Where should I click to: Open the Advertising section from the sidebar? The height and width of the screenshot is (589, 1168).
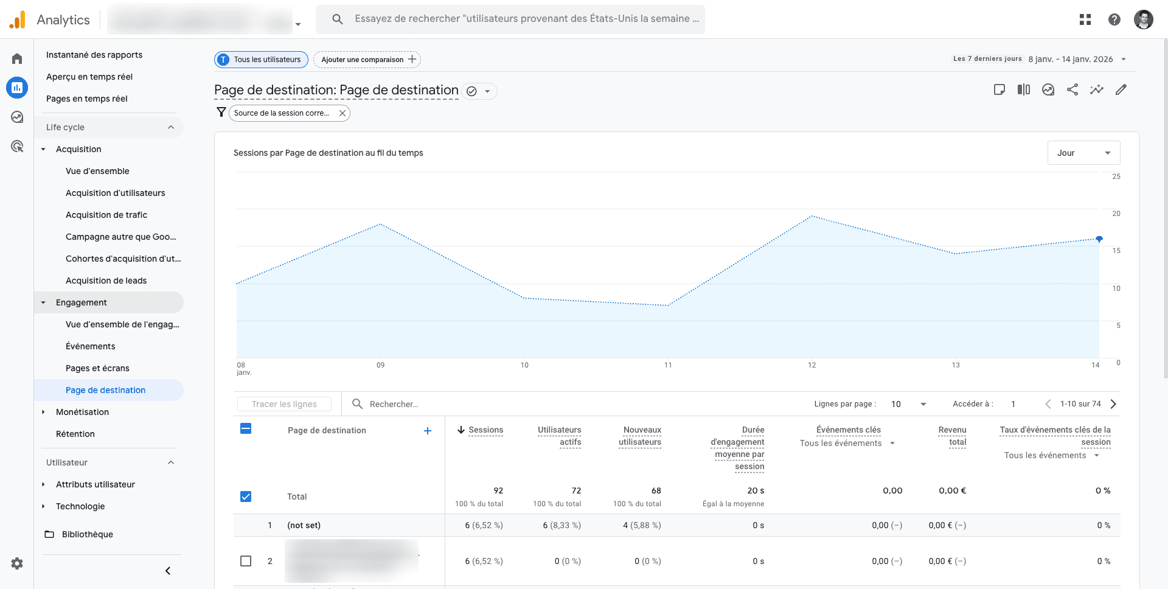(16, 146)
